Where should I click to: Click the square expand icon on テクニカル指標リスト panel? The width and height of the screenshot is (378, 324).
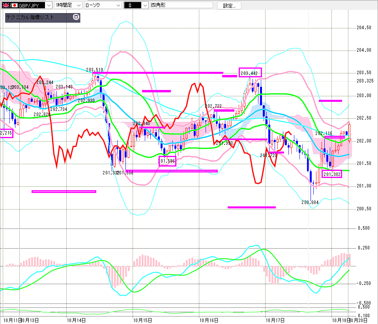tap(76, 17)
